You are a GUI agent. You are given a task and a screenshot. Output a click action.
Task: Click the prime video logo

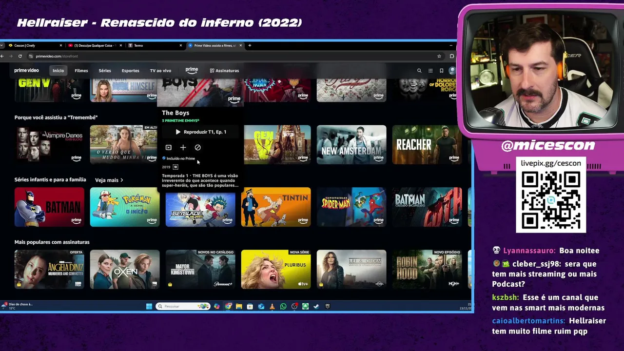26,71
